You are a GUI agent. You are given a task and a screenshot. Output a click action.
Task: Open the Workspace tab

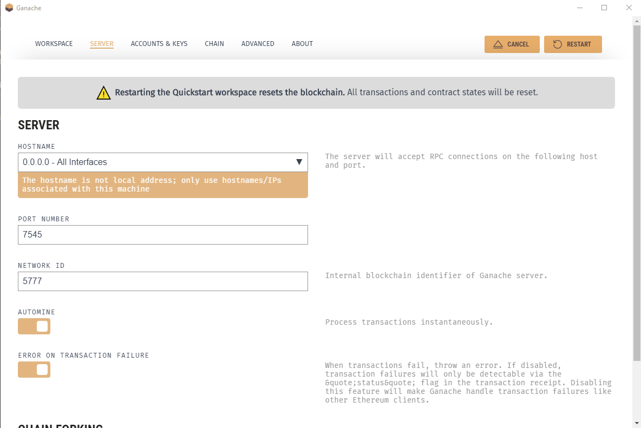(54, 44)
